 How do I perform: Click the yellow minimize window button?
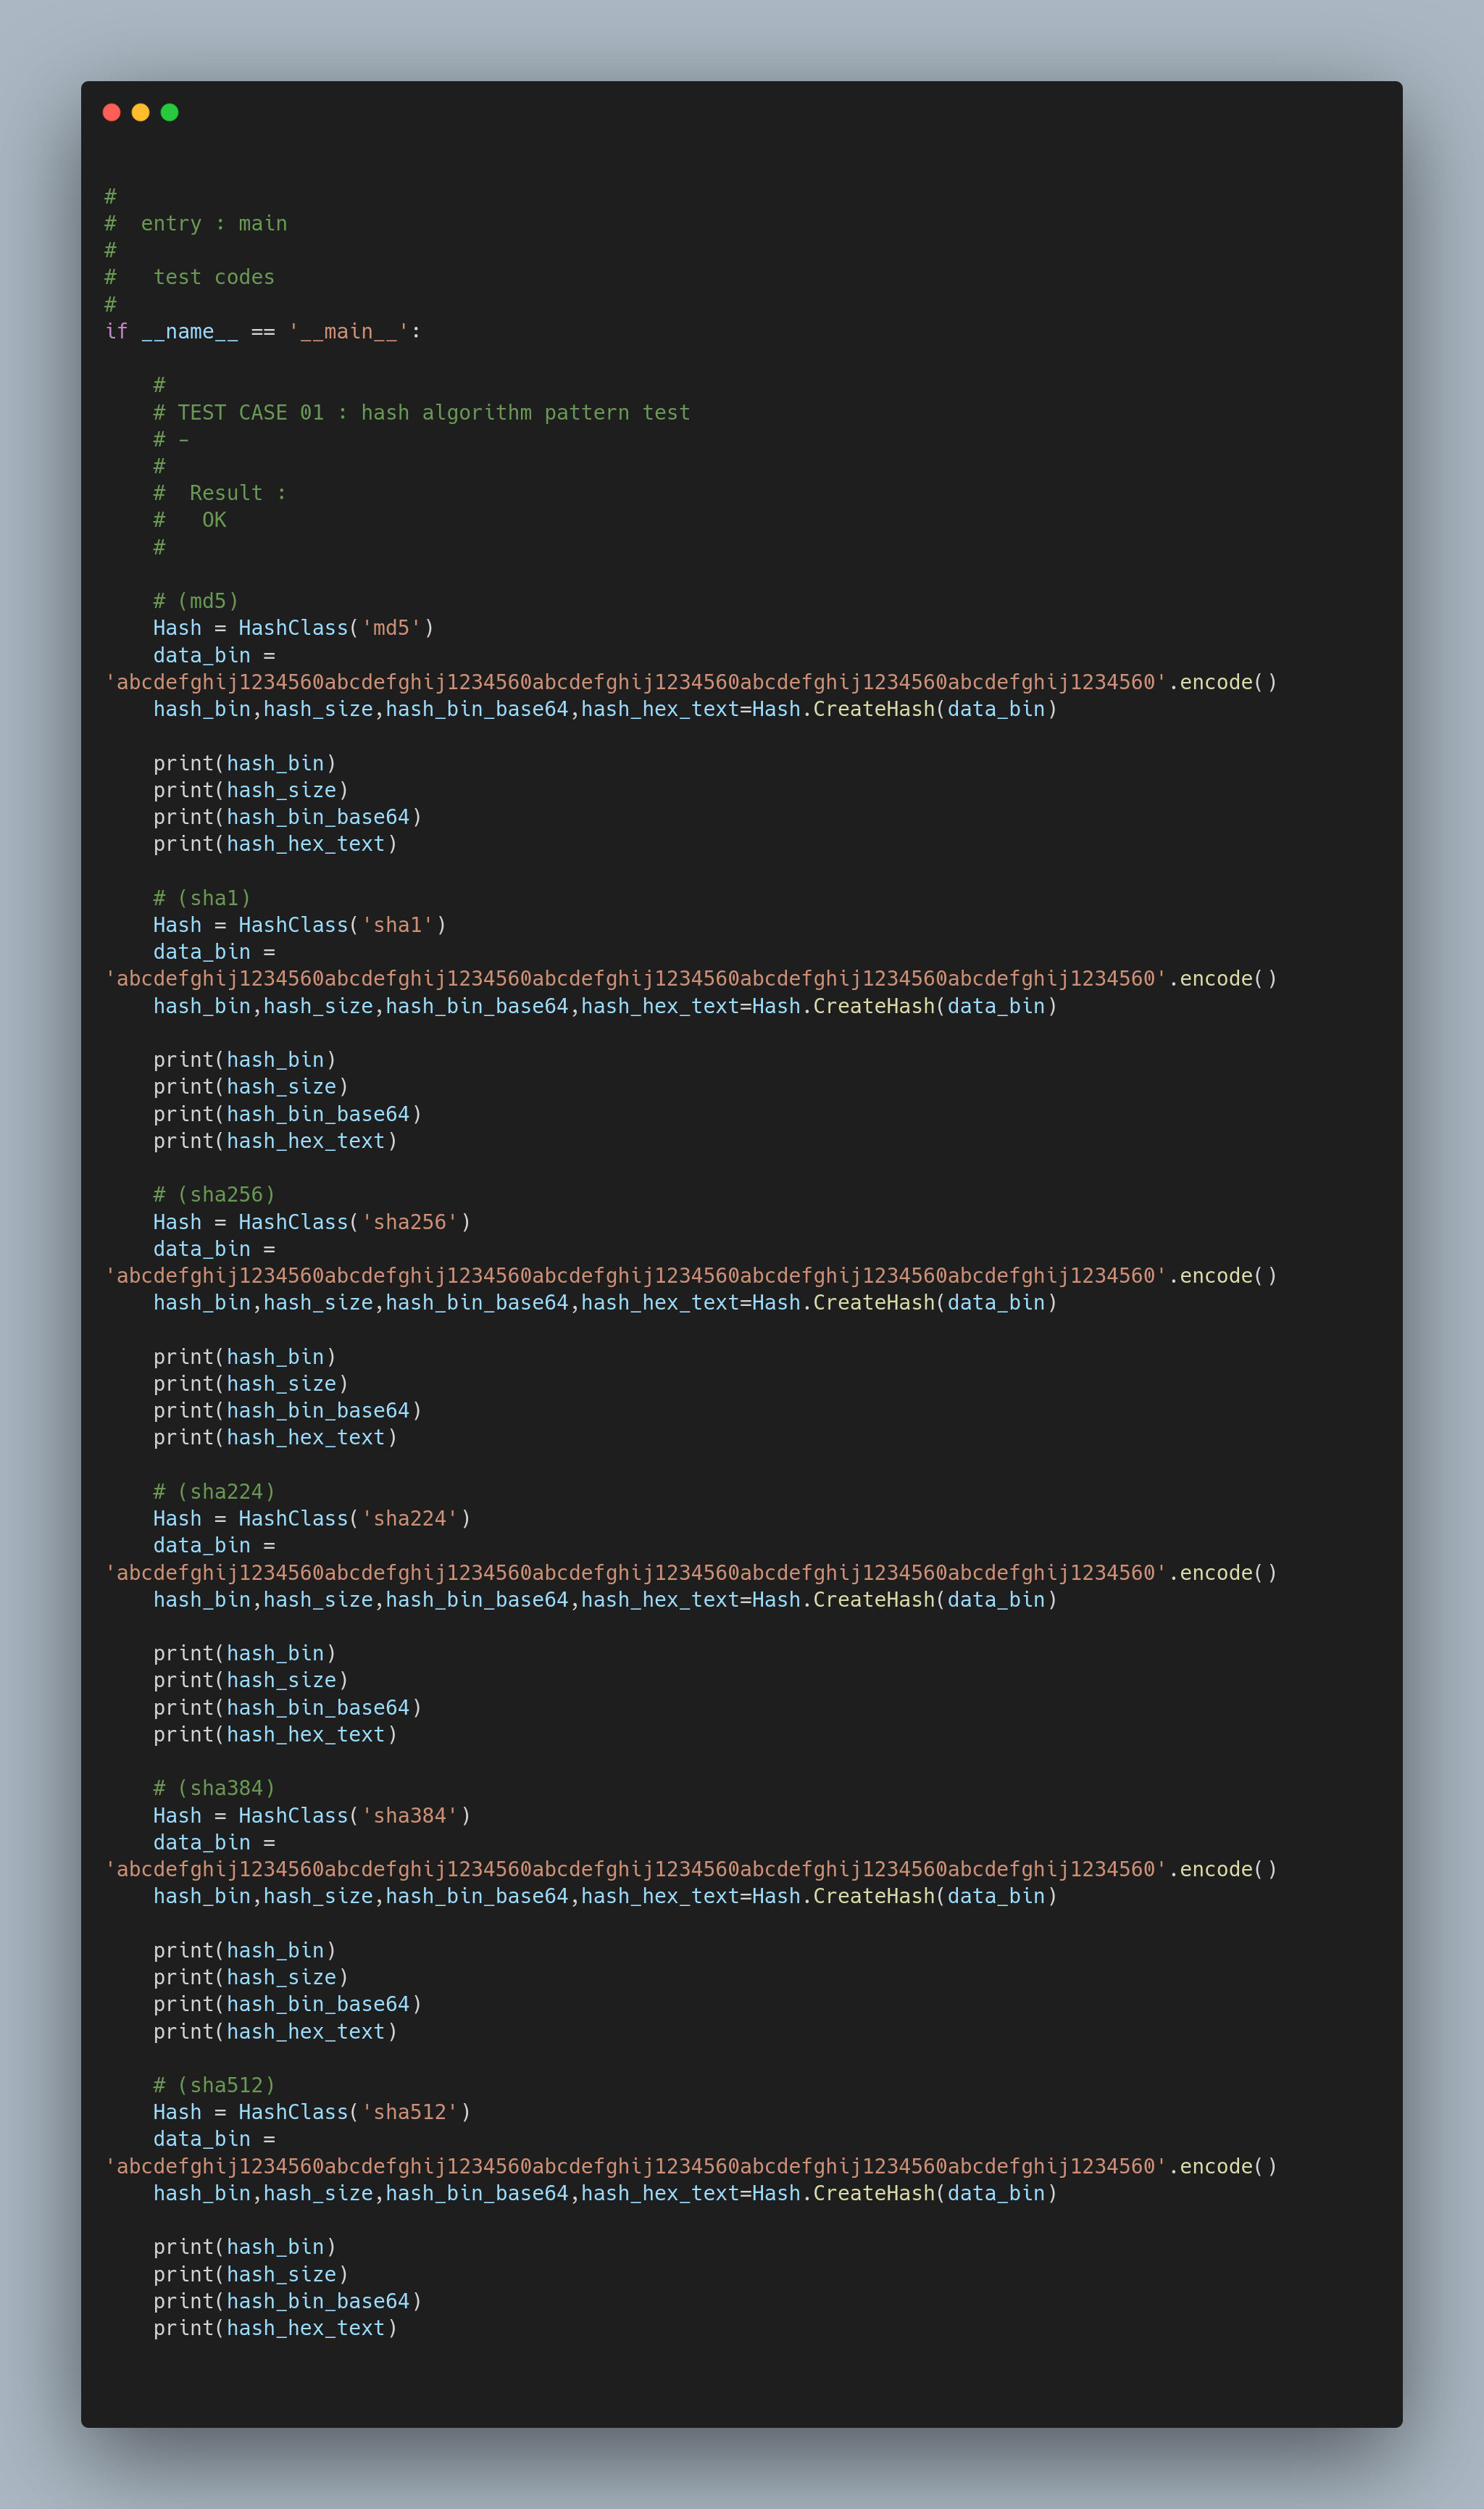pos(140,113)
